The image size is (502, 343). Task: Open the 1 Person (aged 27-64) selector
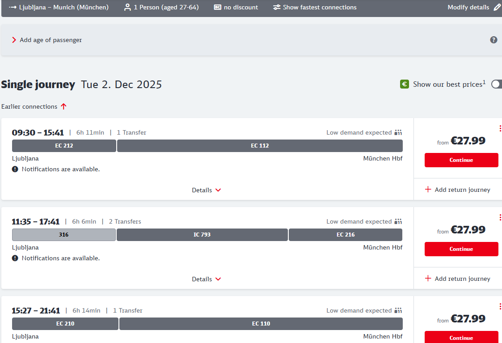tap(161, 7)
